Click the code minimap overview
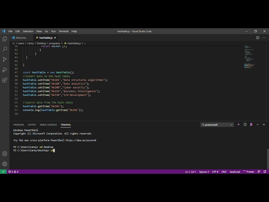The height and width of the screenshot is (202, 269). click(x=249, y=57)
